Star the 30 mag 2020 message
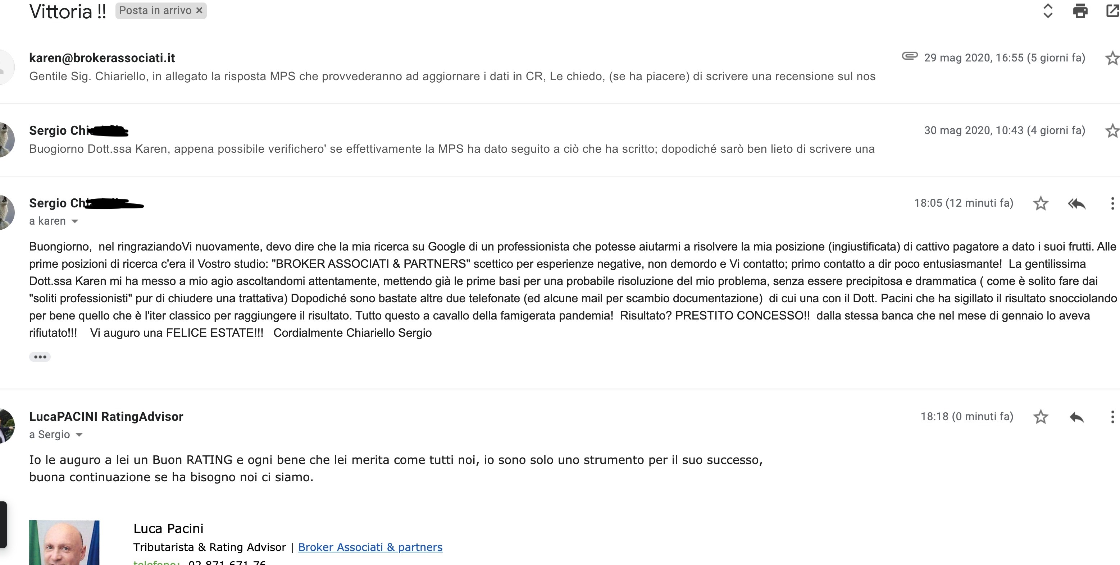The width and height of the screenshot is (1120, 565). (x=1111, y=130)
